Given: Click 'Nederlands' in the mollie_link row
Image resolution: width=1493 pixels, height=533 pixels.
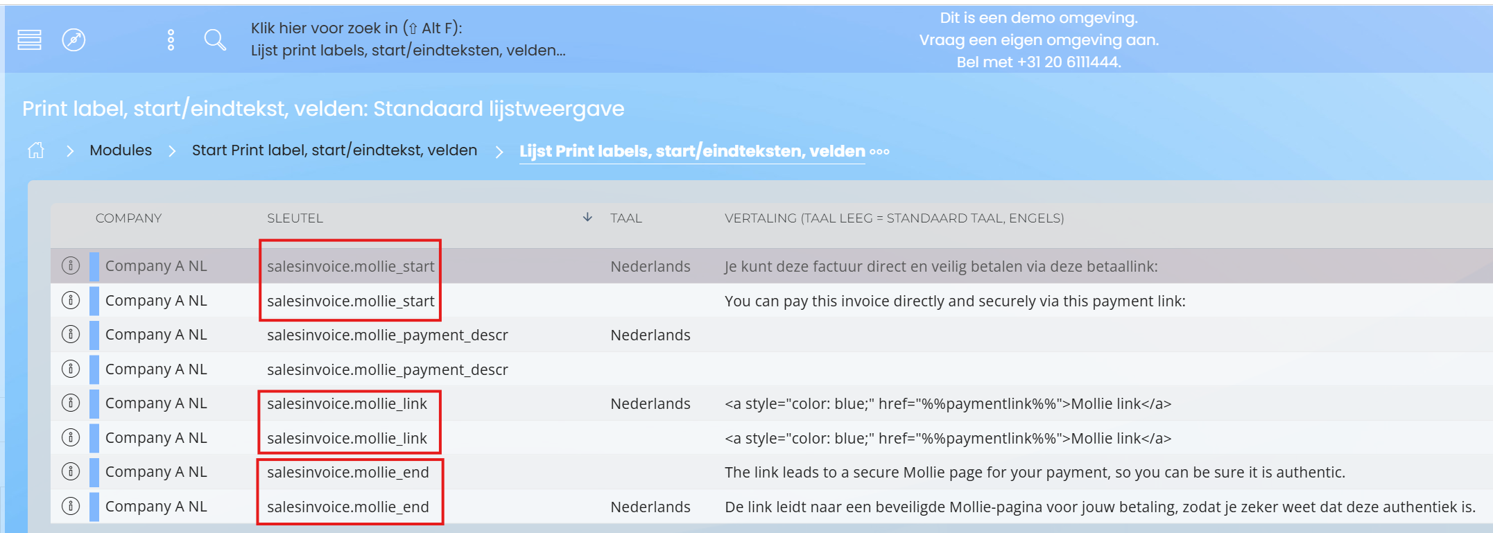Looking at the screenshot, I should 650,403.
